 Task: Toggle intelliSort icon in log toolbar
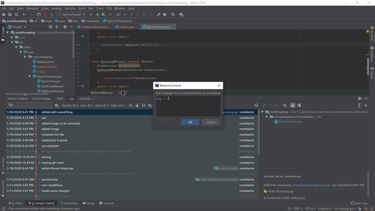tap(143, 105)
